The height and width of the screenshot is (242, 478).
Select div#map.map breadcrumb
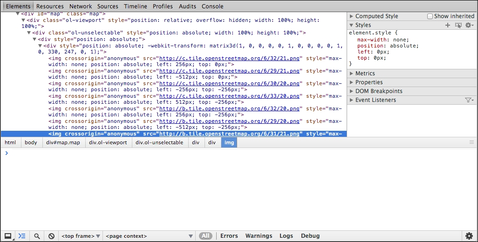coord(63,142)
